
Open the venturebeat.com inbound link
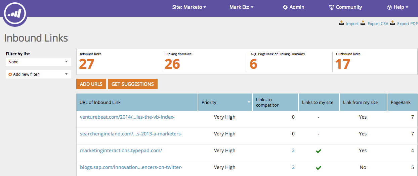127,117
